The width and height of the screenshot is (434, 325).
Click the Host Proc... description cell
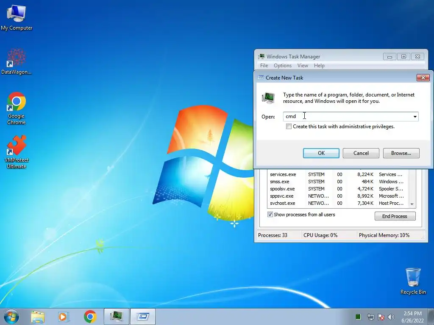click(x=391, y=203)
